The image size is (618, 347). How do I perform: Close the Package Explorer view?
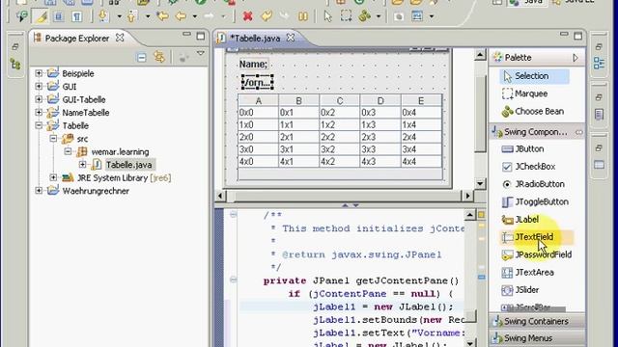coord(120,38)
